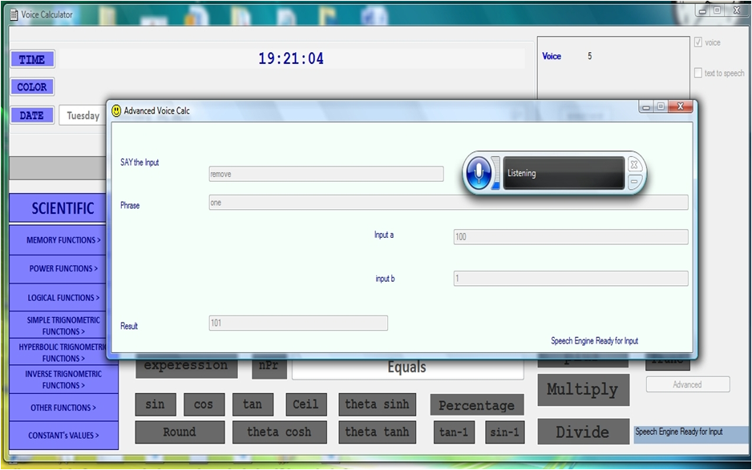Click the Input a field showing 100
Viewport: 752px width, 470px height.
571,237
